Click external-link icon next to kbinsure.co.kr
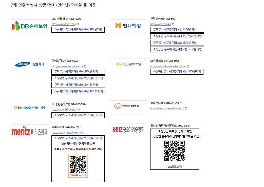Screen dimensions: 264x187 188,67
